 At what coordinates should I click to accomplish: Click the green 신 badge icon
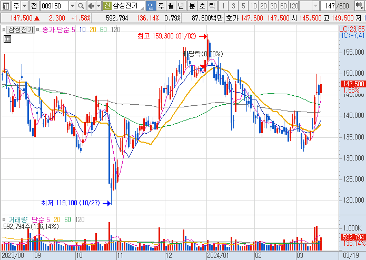point(107,5)
